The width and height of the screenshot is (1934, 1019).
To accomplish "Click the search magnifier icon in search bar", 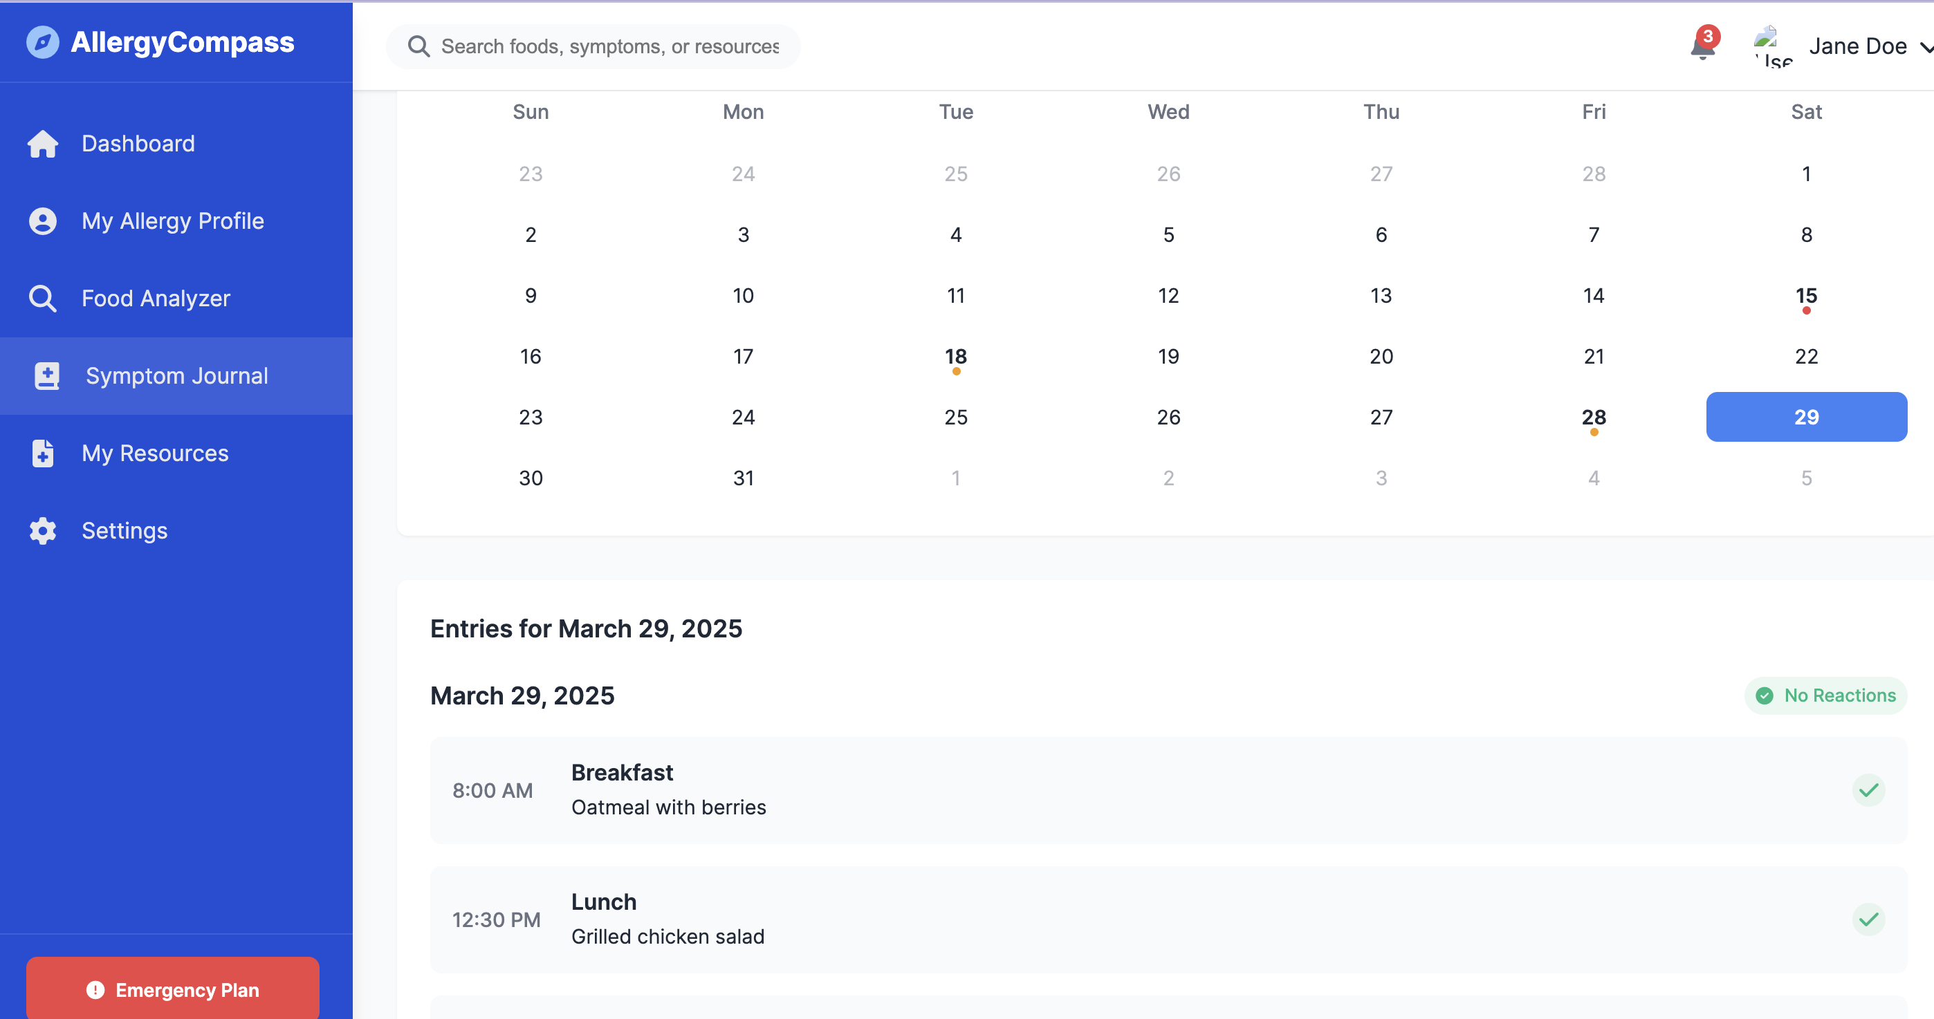I will click(418, 46).
